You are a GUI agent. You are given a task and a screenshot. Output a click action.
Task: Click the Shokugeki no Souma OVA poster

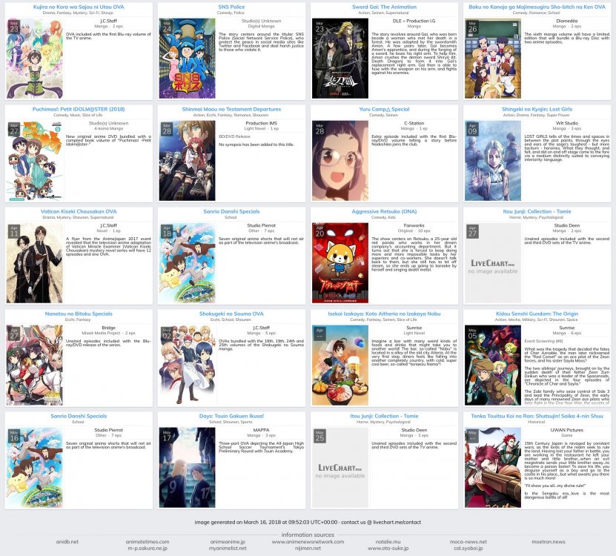pyautogui.click(x=187, y=365)
